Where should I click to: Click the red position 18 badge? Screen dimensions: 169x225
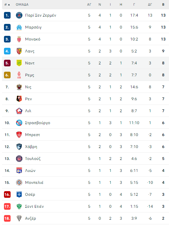pos(7,218)
